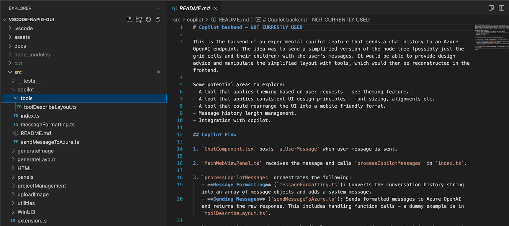Click line number 19 in the gutter
Viewport: 509px width, 226px height.
[180, 185]
